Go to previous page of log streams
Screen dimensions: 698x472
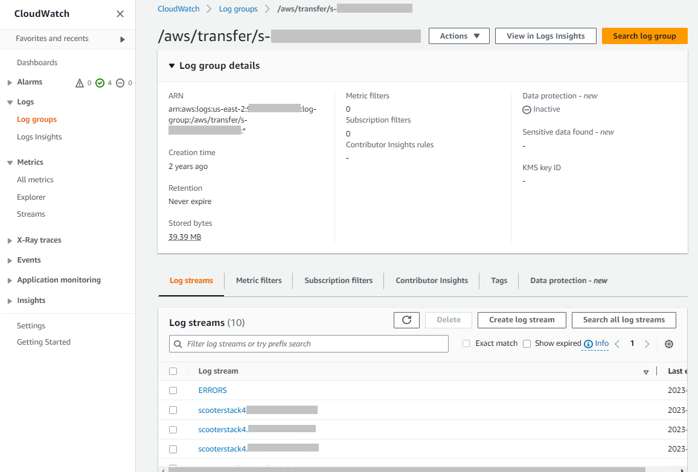click(x=617, y=344)
